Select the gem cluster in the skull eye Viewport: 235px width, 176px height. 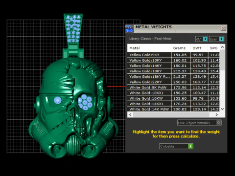click(85, 102)
